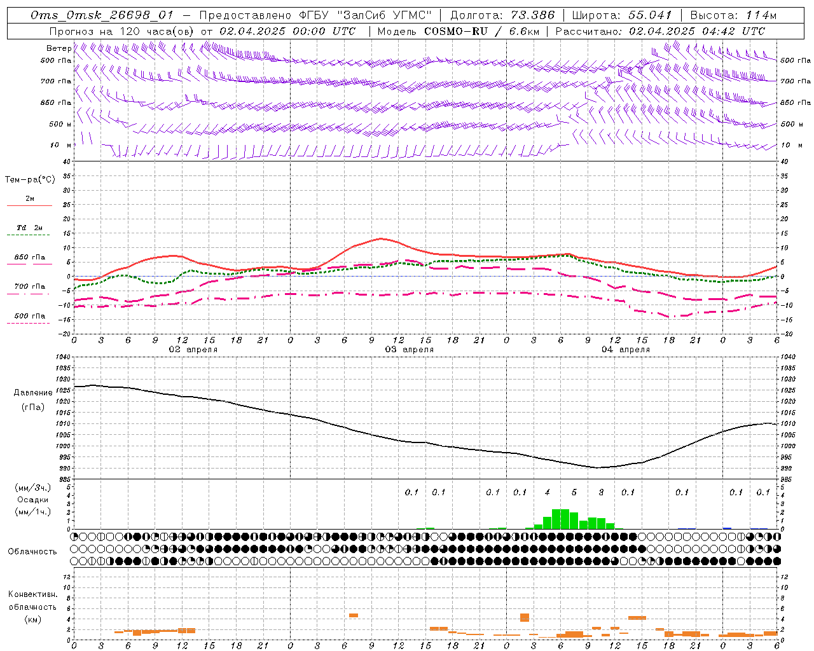Click the '700 гПа' temperature legend label
This screenshot has height=651, width=814.
(30, 287)
